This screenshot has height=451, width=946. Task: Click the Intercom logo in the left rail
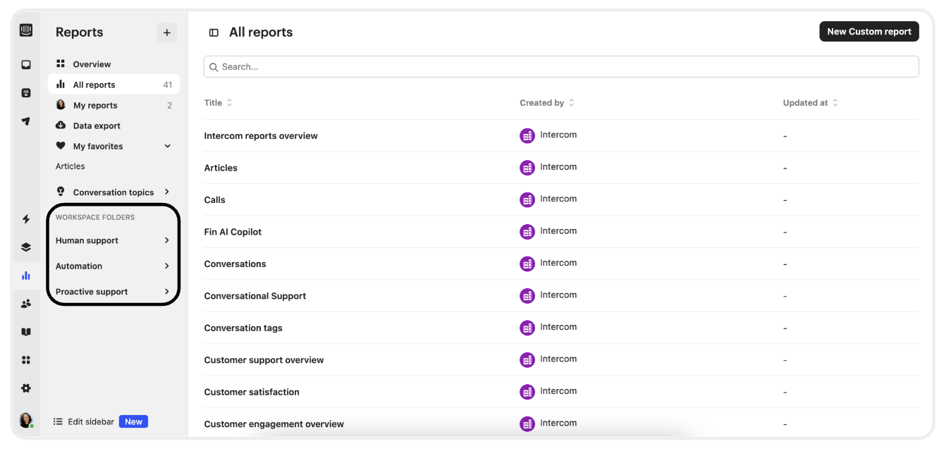pos(26,30)
